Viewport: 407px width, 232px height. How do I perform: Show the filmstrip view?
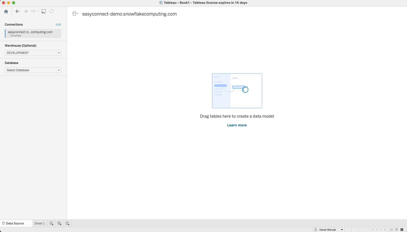[396, 230]
